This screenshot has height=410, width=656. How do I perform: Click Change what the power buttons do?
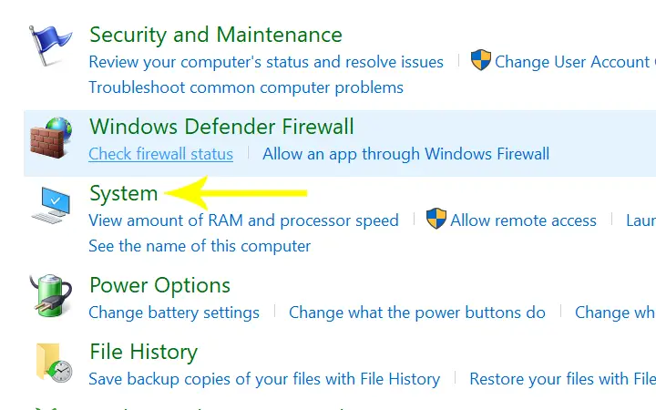417,313
